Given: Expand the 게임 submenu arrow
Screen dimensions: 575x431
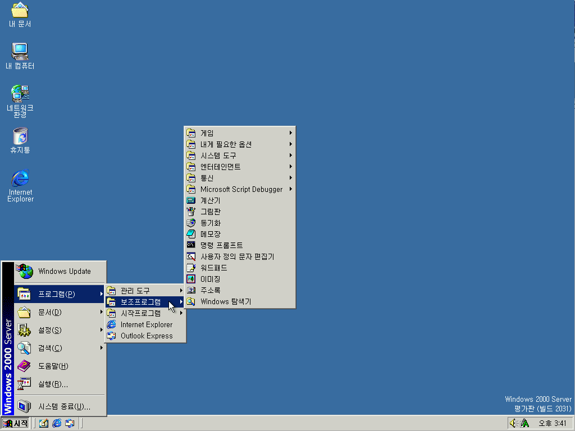Looking at the screenshot, I should pyautogui.click(x=290, y=132).
